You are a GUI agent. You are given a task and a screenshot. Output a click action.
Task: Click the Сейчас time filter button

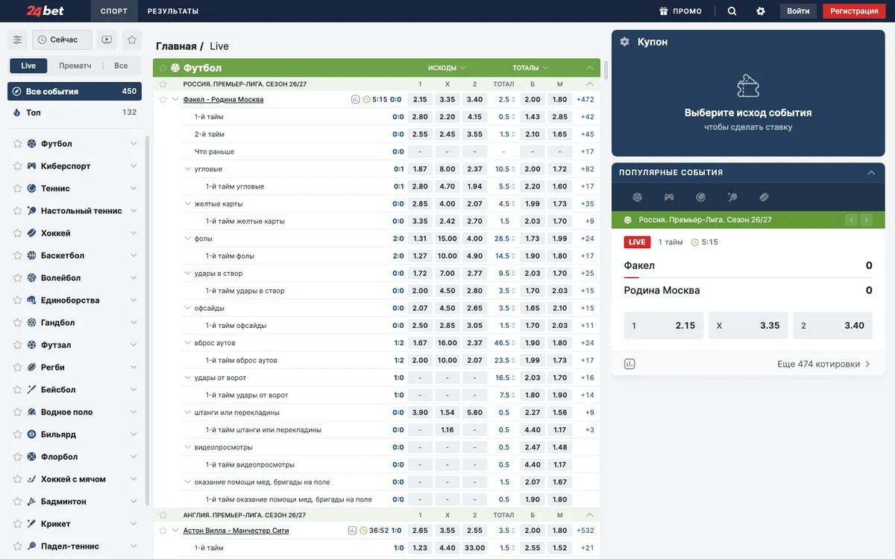click(x=63, y=40)
